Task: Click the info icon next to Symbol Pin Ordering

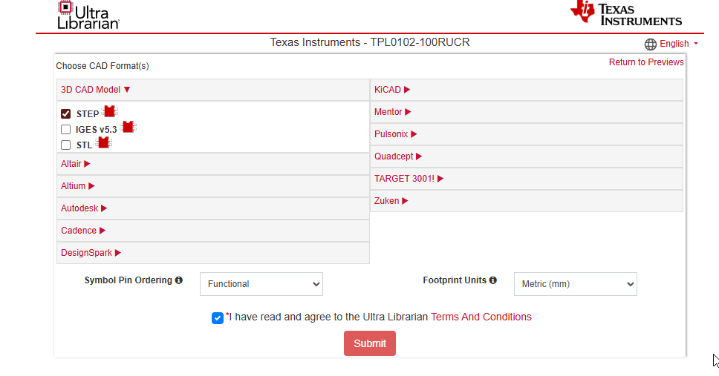Action: click(x=179, y=280)
